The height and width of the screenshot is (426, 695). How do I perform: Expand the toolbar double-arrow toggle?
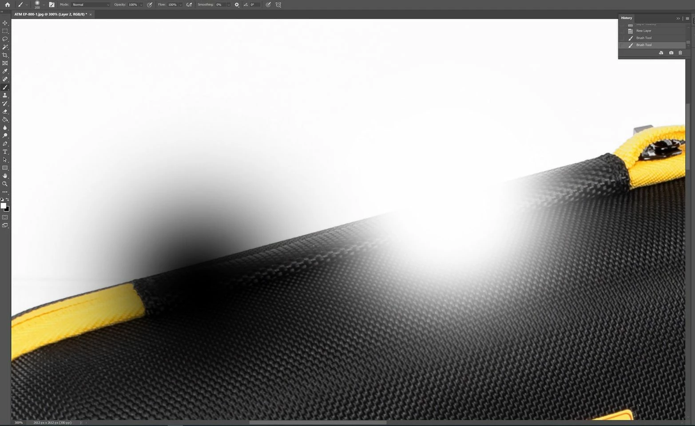tap(2, 12)
